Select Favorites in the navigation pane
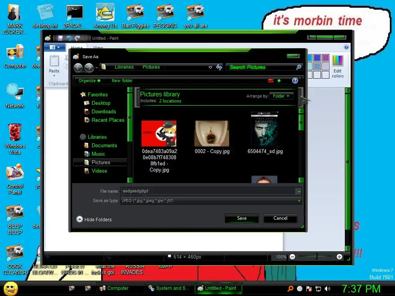This screenshot has height=296, width=395. pos(98,94)
